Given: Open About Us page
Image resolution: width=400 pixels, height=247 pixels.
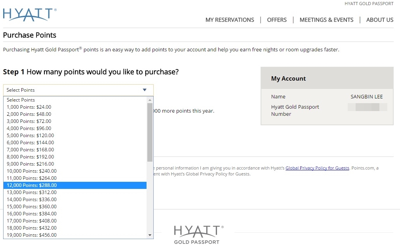Looking at the screenshot, I should click(x=379, y=20).
